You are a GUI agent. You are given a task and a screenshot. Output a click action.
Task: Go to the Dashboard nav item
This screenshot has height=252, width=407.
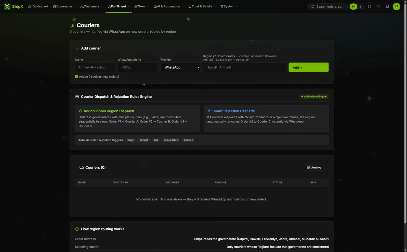(38, 7)
